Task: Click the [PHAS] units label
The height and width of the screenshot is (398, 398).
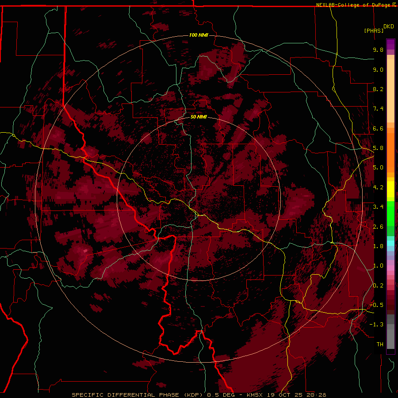Action: click(x=374, y=31)
